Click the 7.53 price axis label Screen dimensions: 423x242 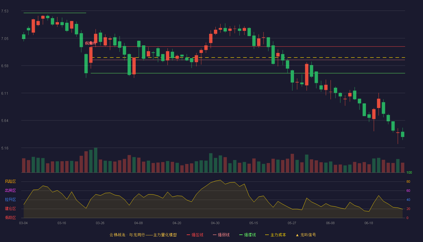coord(5,11)
